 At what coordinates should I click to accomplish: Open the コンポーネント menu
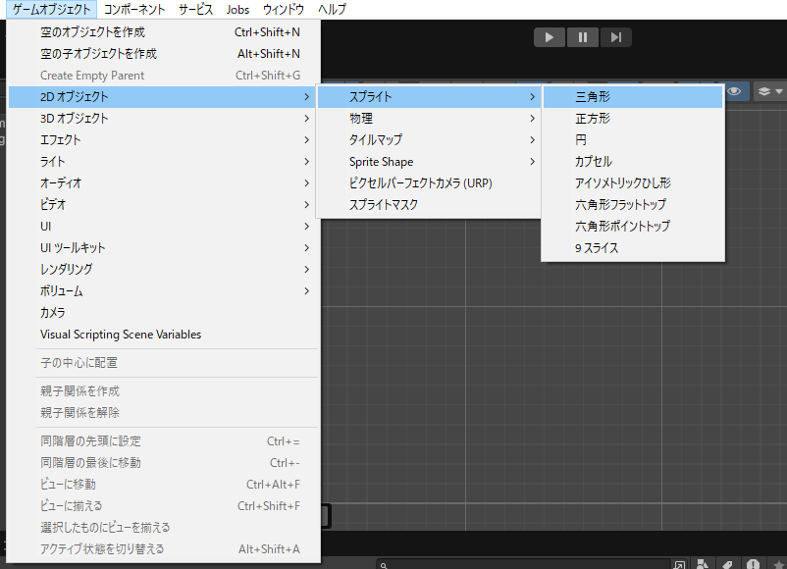tap(134, 9)
